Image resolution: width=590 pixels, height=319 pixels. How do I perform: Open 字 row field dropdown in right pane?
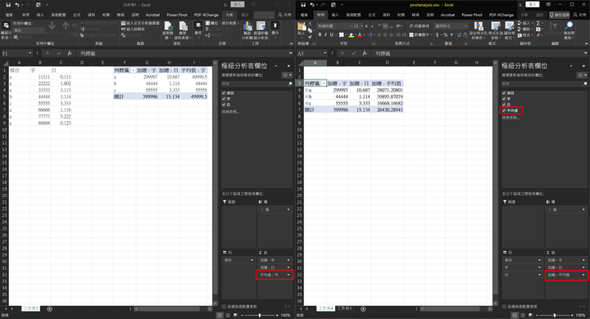[x=539, y=267]
